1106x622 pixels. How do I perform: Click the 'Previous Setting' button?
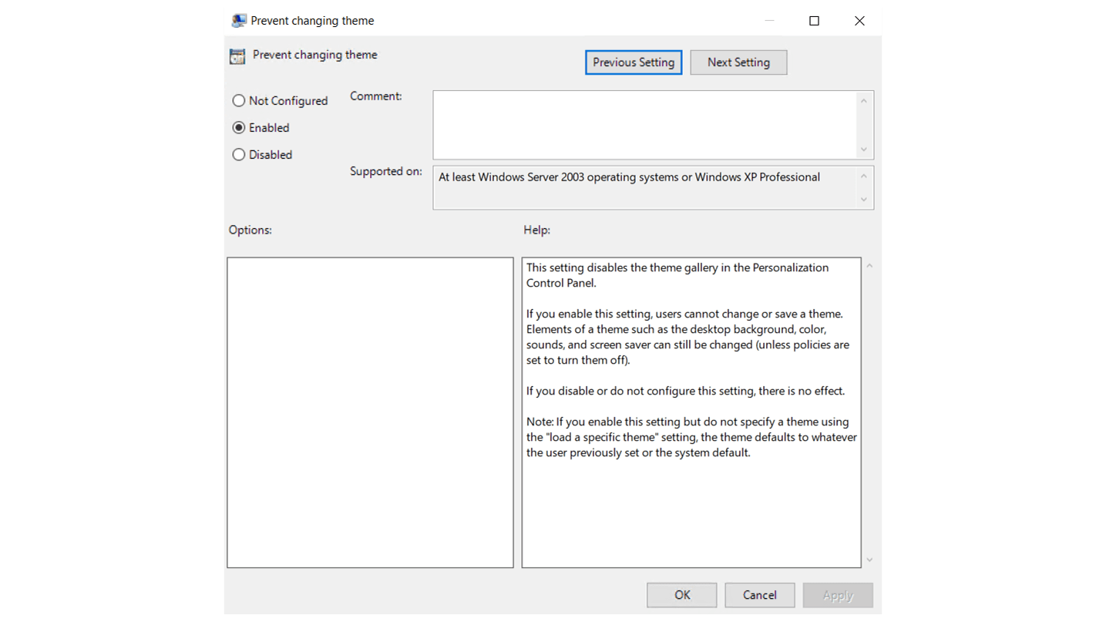633,62
